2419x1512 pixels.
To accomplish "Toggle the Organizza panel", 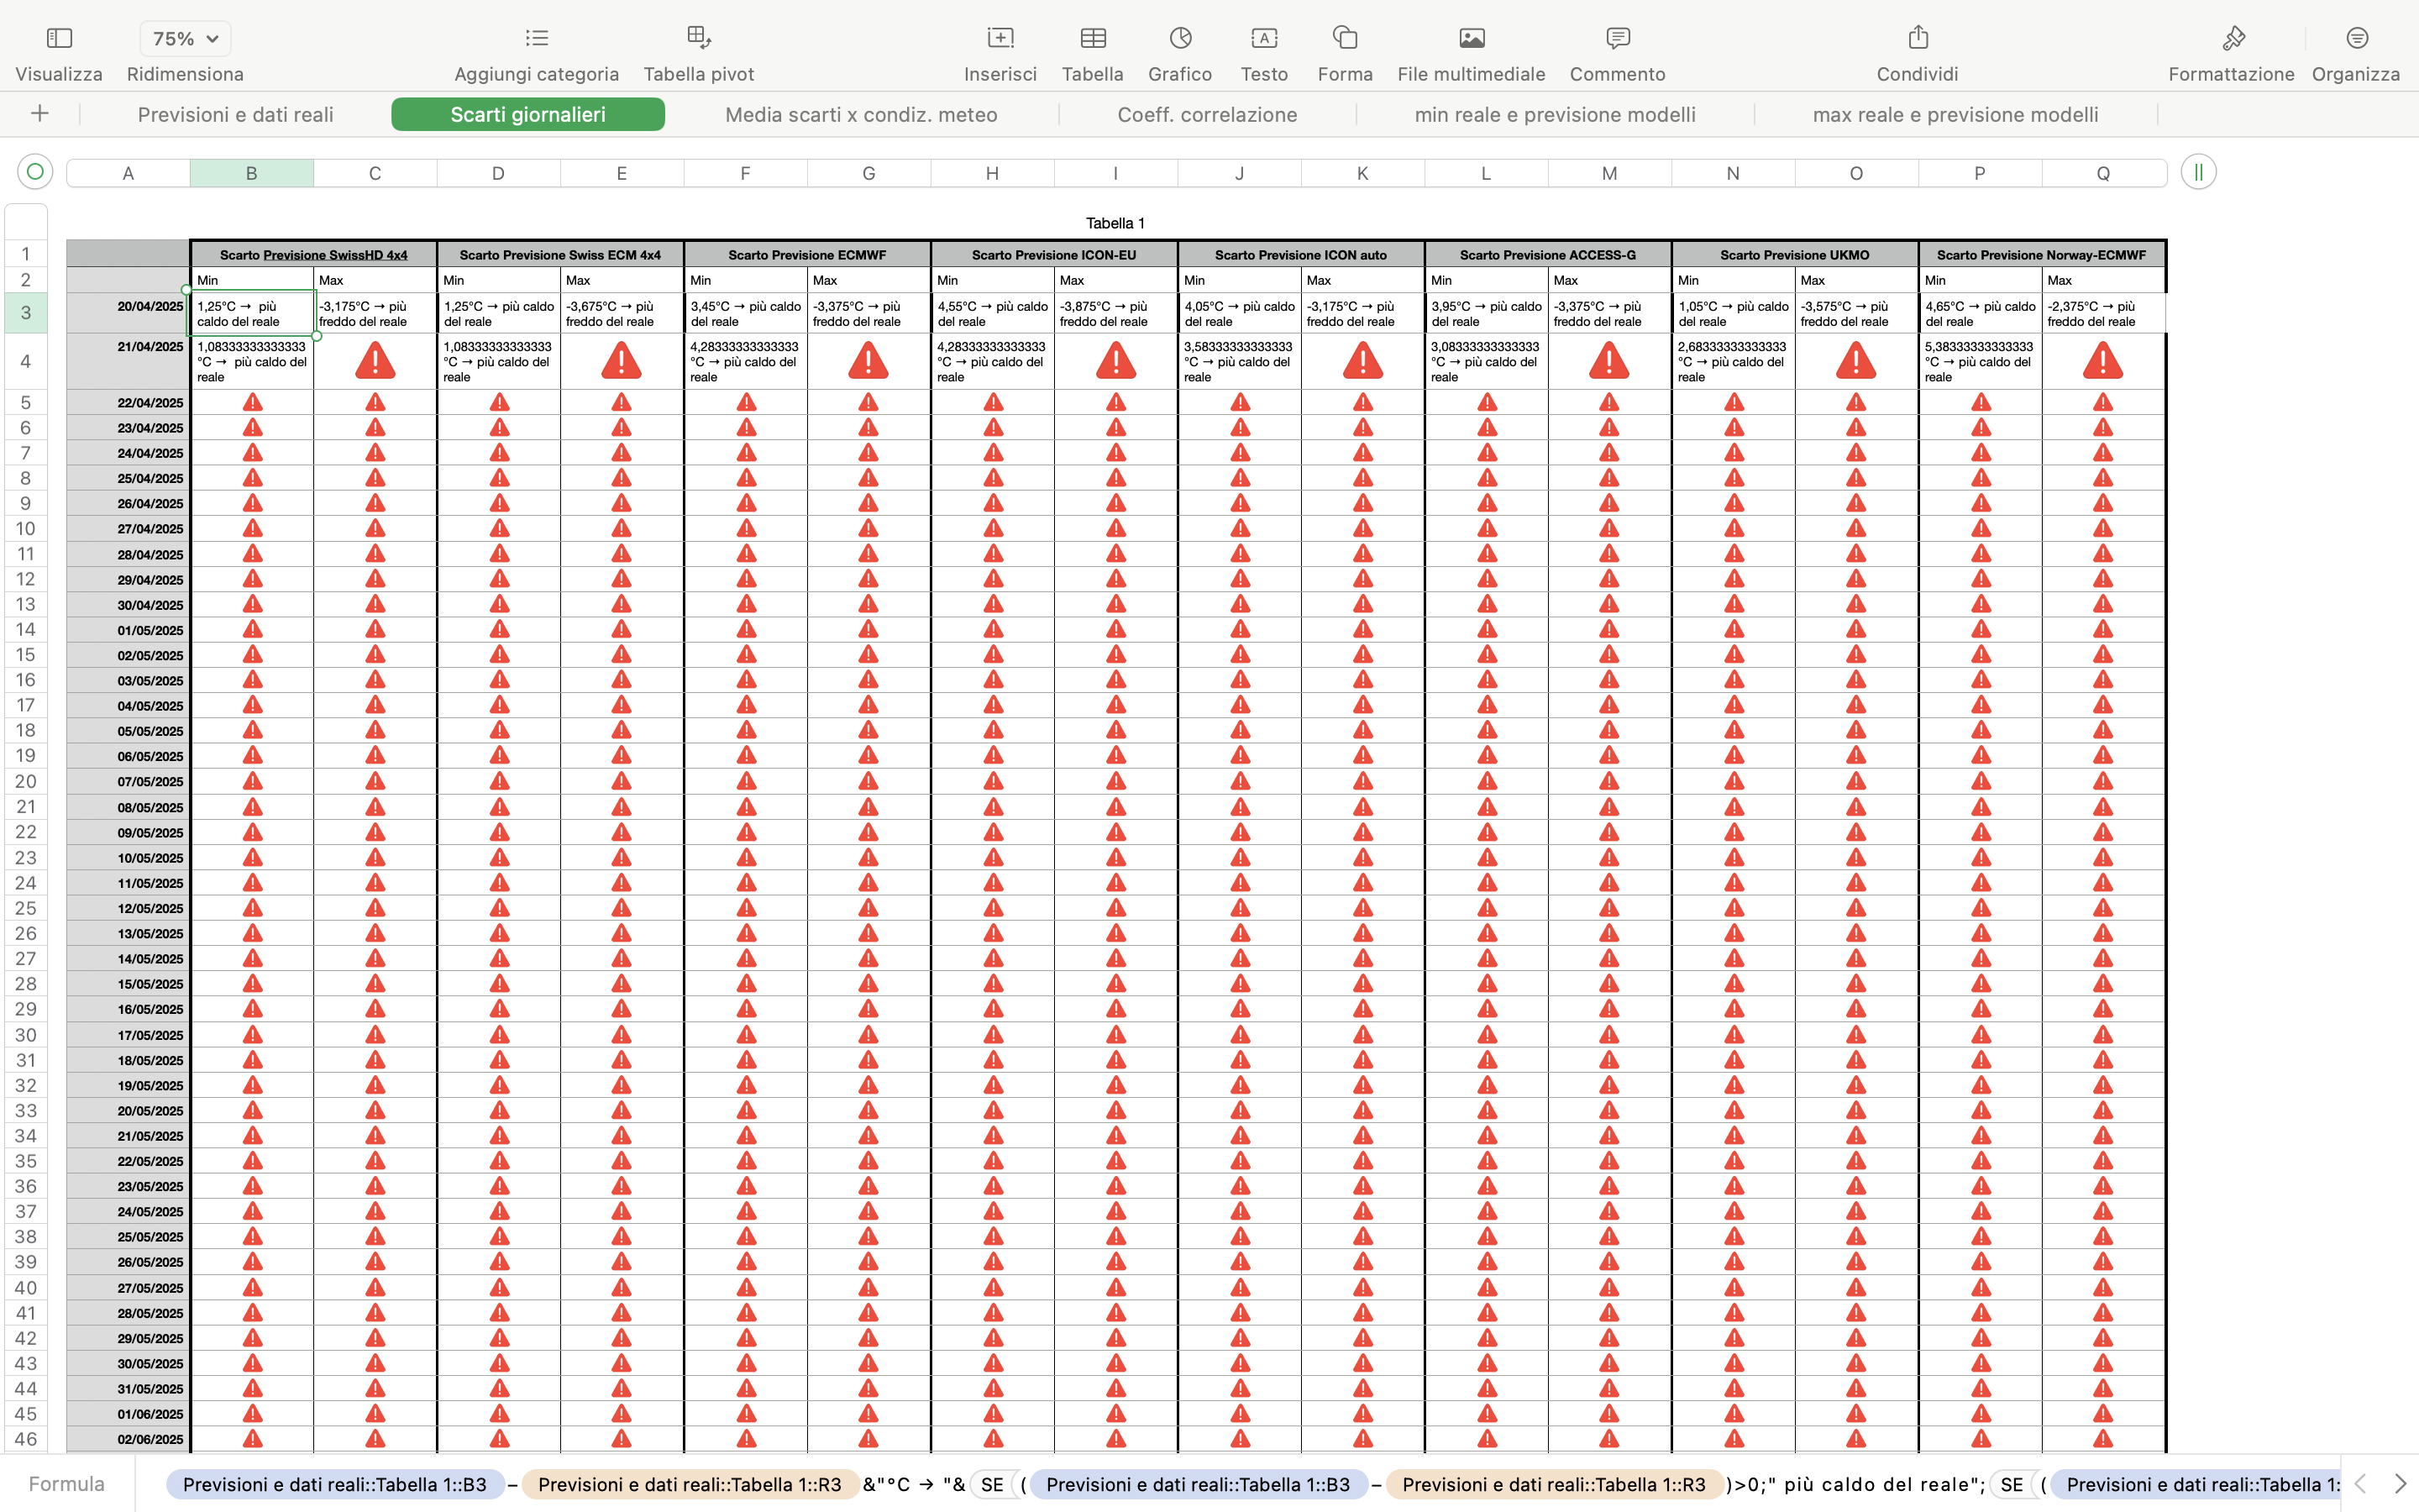I will pos(2355,38).
